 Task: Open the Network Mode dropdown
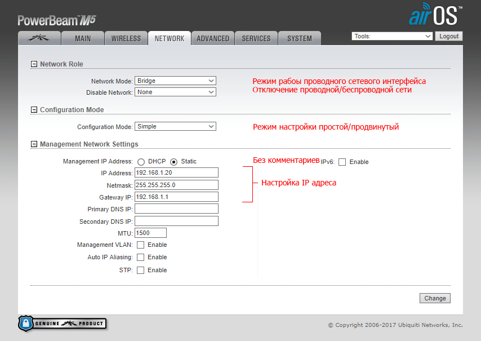[x=176, y=81]
